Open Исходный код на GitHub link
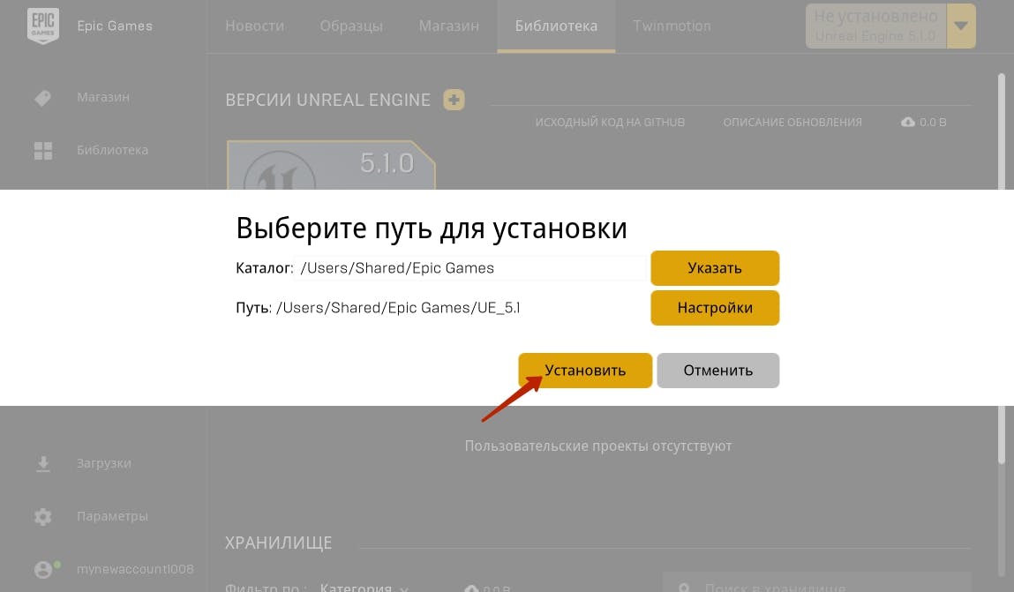 (610, 122)
